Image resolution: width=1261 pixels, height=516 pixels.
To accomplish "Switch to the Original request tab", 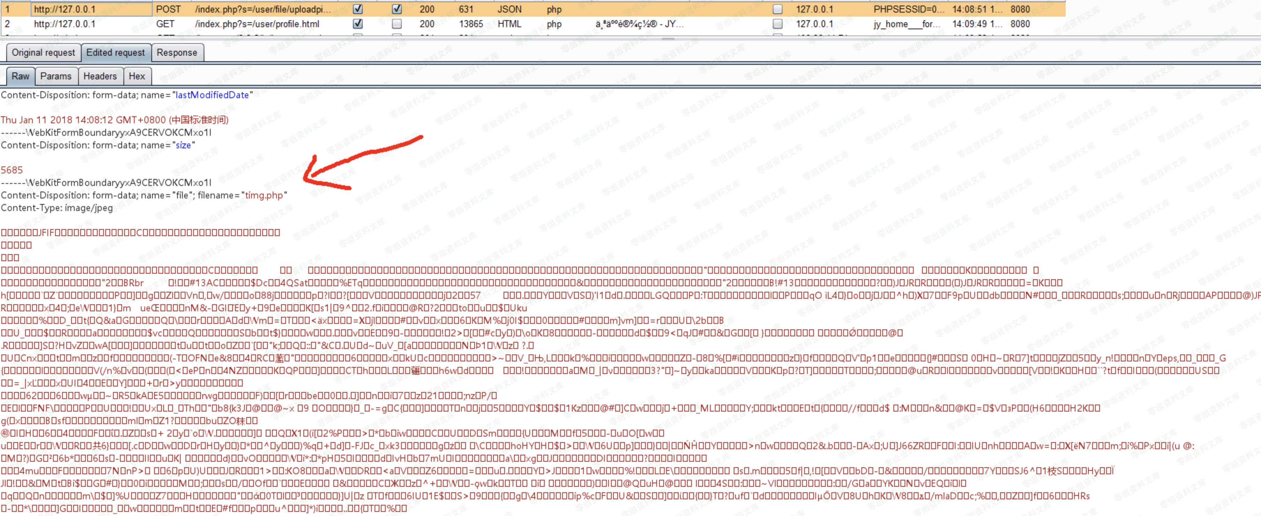I will coord(43,53).
